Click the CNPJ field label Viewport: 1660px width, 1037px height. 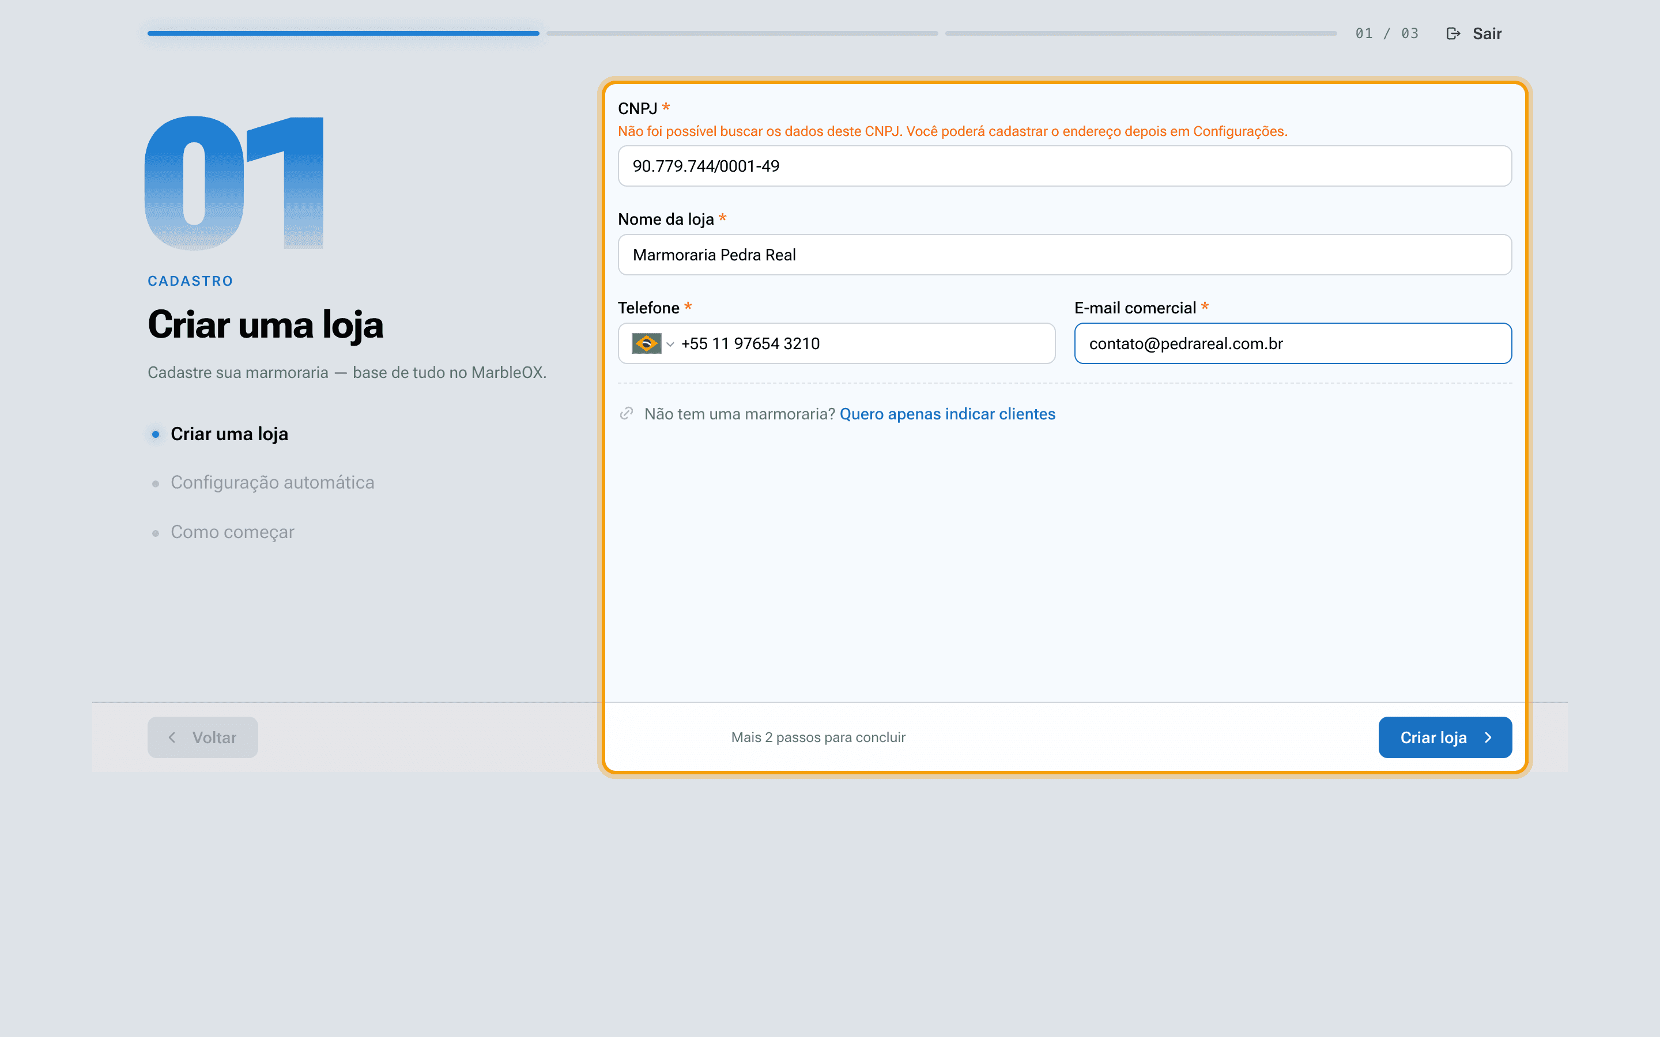637,108
